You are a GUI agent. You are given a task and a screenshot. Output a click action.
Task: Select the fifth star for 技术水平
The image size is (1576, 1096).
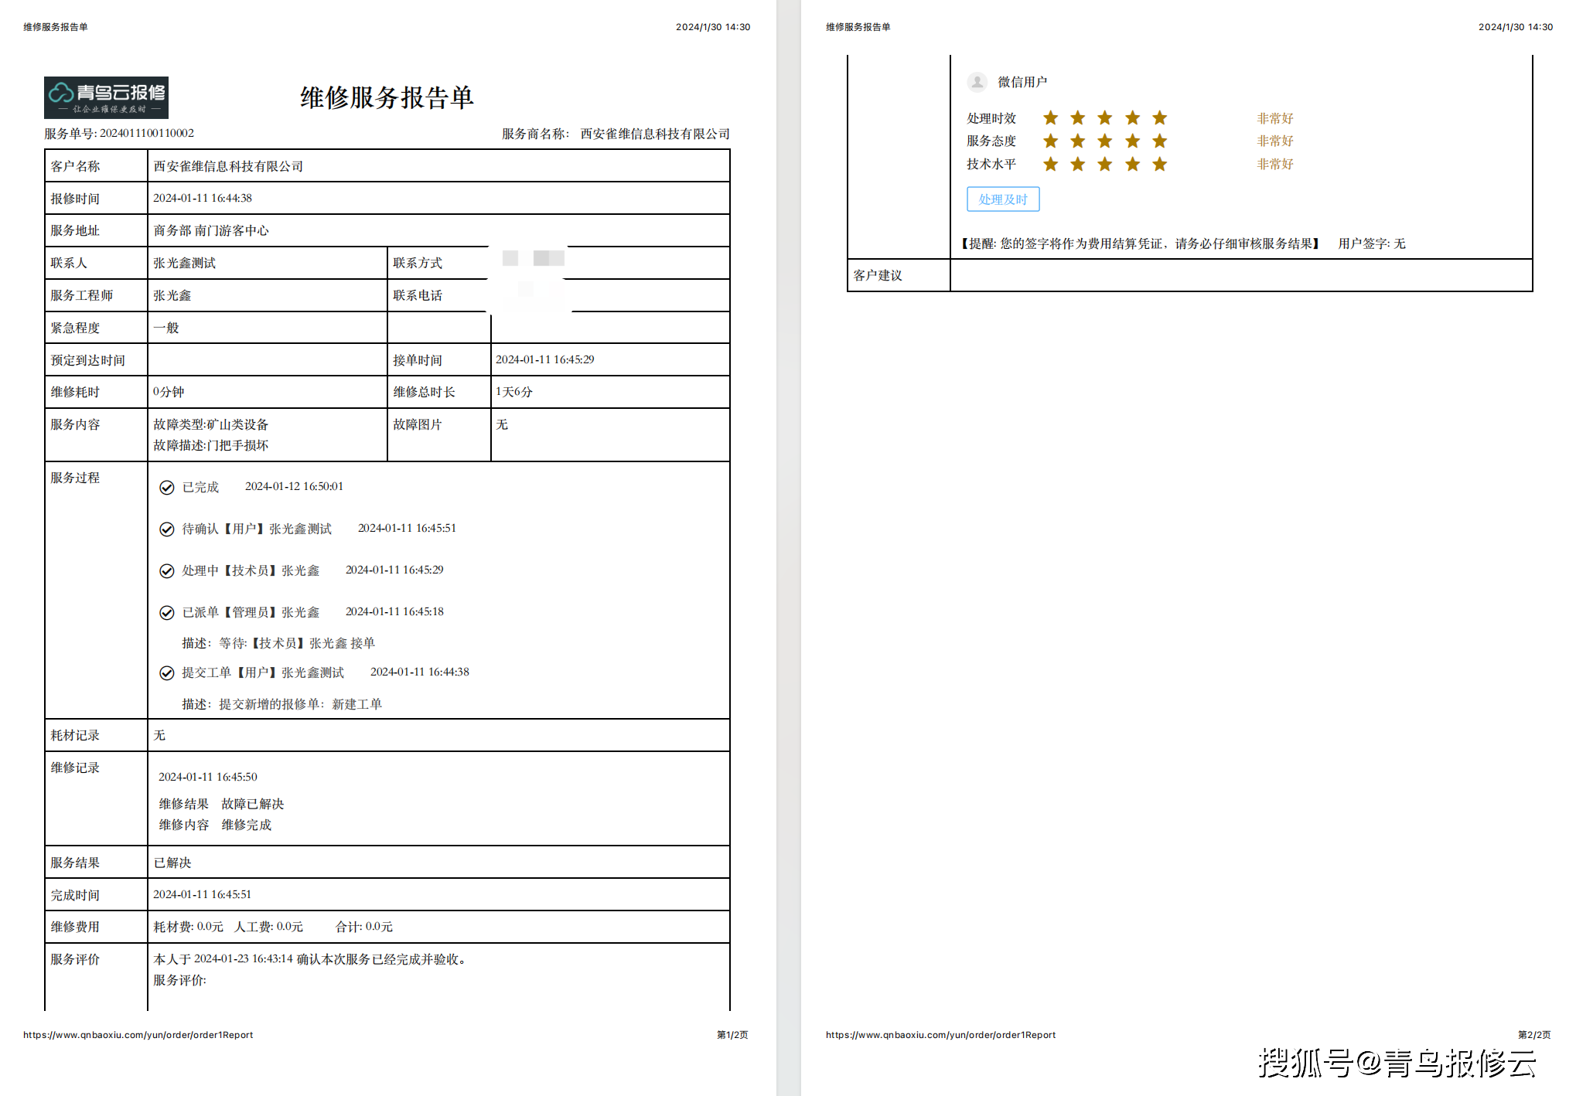click(x=1160, y=164)
